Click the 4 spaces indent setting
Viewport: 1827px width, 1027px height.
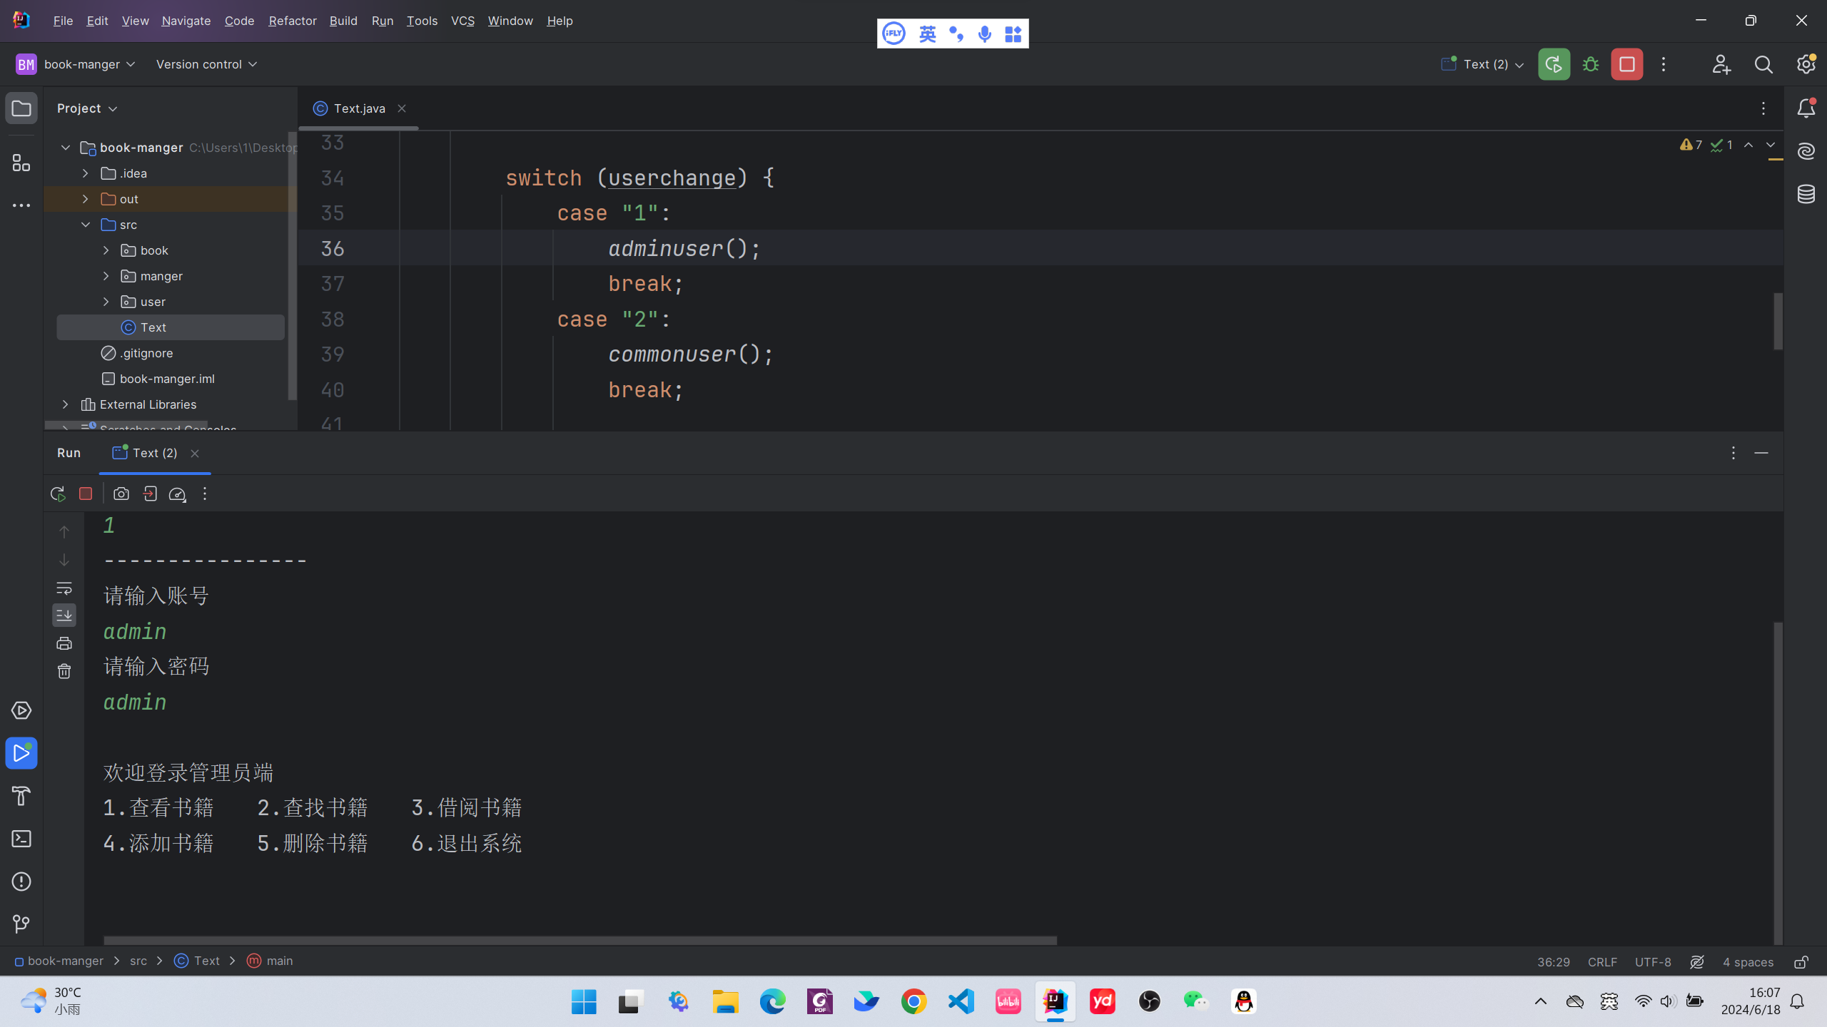1748,962
